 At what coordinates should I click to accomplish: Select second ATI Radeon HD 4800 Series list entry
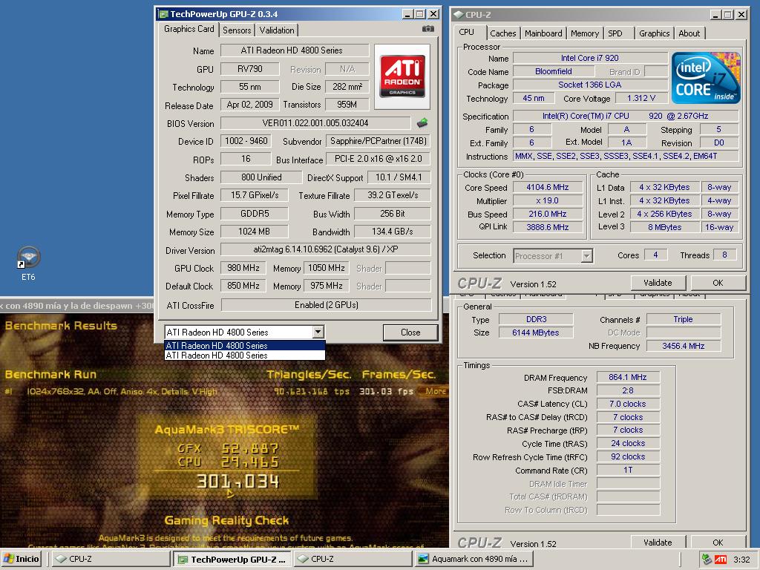[245, 356]
